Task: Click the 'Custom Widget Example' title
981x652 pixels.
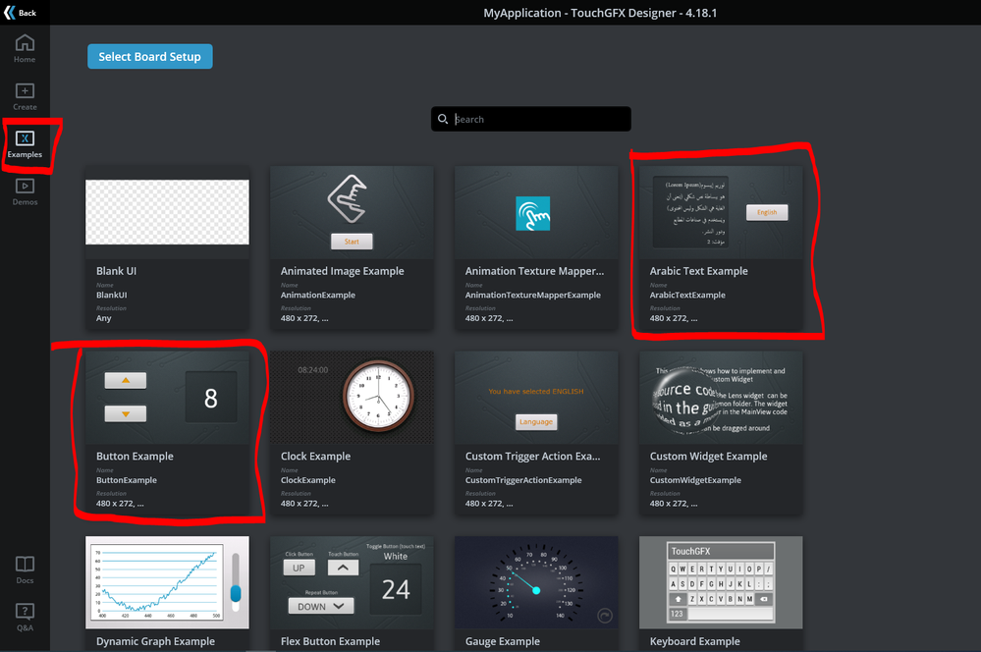Action: pyautogui.click(x=709, y=457)
